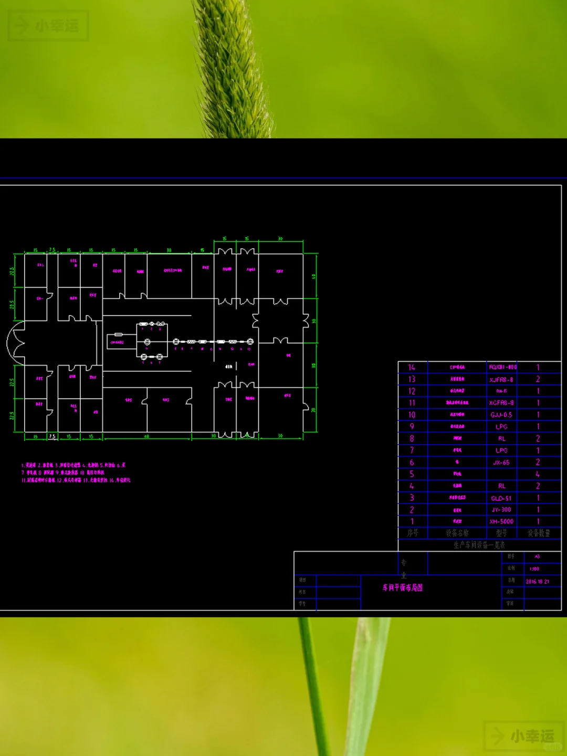Screen dimensions: 567x756
Task: Select the table title 生产车间设备一览表
Action: [479, 545]
